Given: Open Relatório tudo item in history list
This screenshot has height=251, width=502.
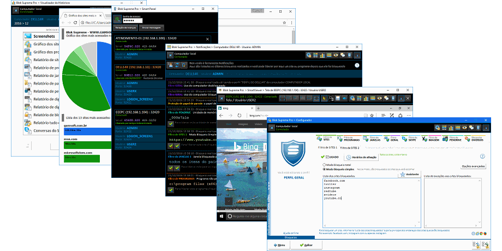Looking at the screenshot, I should [41, 123].
